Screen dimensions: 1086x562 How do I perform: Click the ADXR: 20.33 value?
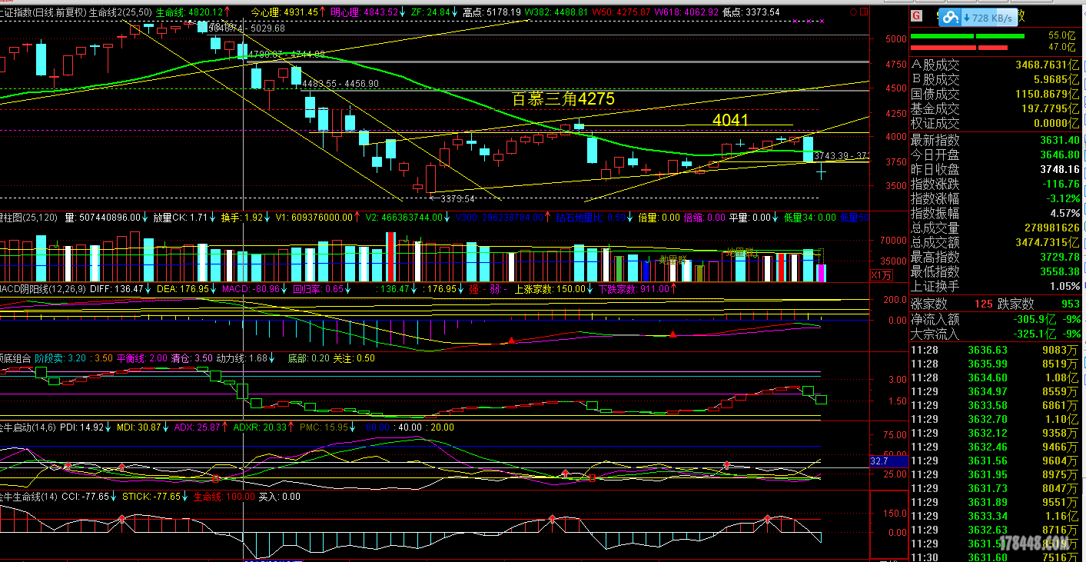click(259, 427)
